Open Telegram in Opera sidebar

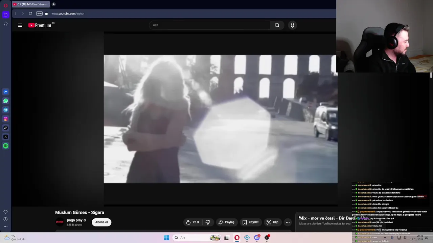[5, 110]
